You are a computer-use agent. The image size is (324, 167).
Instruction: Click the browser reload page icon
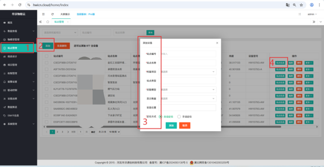tap(20, 5)
